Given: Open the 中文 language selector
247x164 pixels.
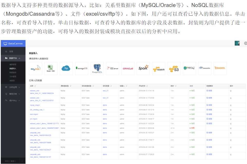Looking at the screenshot, I should [x=10, y=161].
